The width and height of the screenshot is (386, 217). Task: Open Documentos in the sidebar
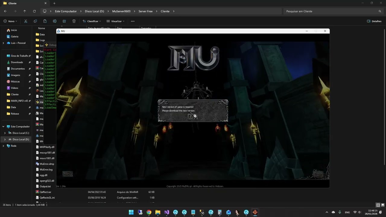coord(18,69)
